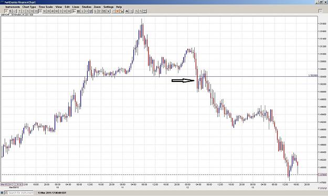Open the Studies menu
This screenshot has width=328, height=196.
(87, 7)
